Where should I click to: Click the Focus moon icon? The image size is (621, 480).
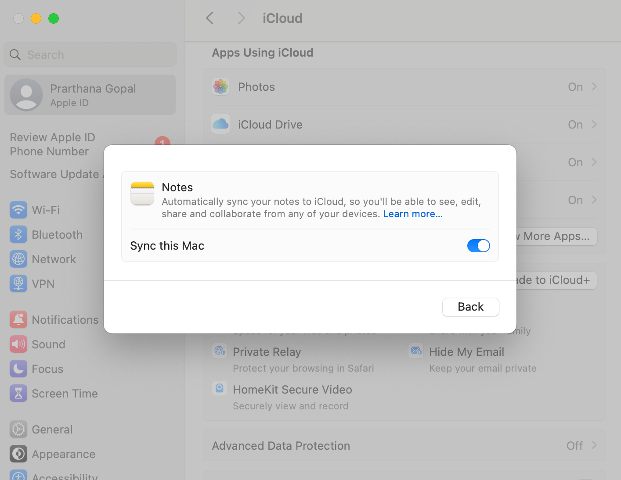pos(18,369)
